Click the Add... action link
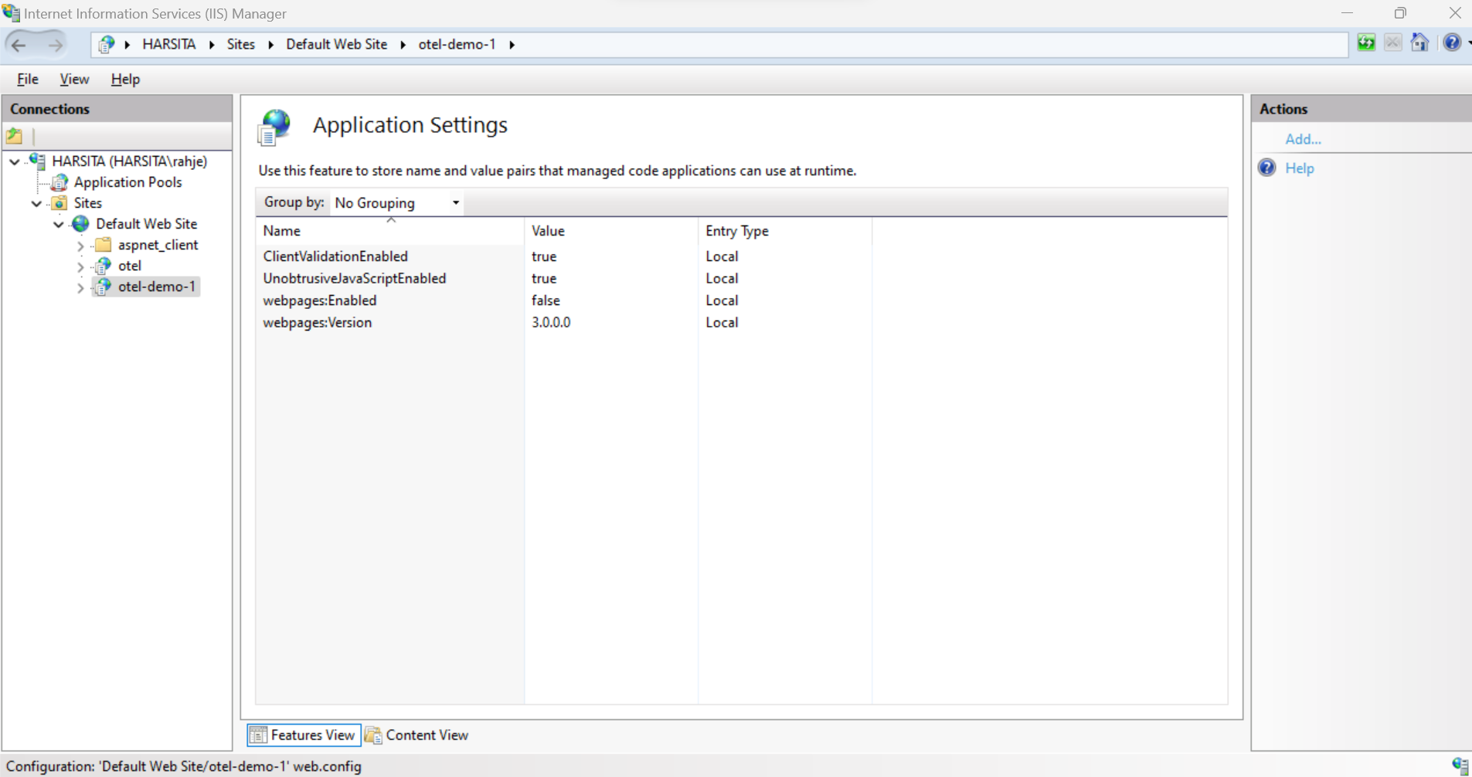The width and height of the screenshot is (1472, 777). point(1303,139)
